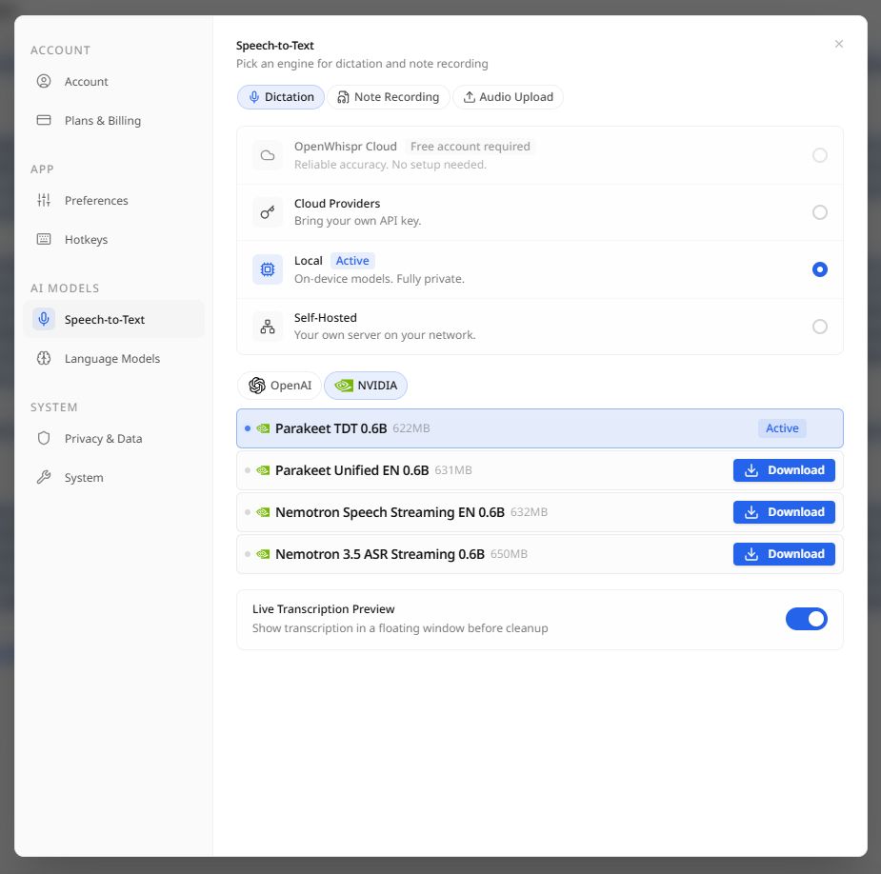Download Nemotron 3.5 ASR Streaming 0.6B
This screenshot has width=881, height=874.
pos(784,554)
